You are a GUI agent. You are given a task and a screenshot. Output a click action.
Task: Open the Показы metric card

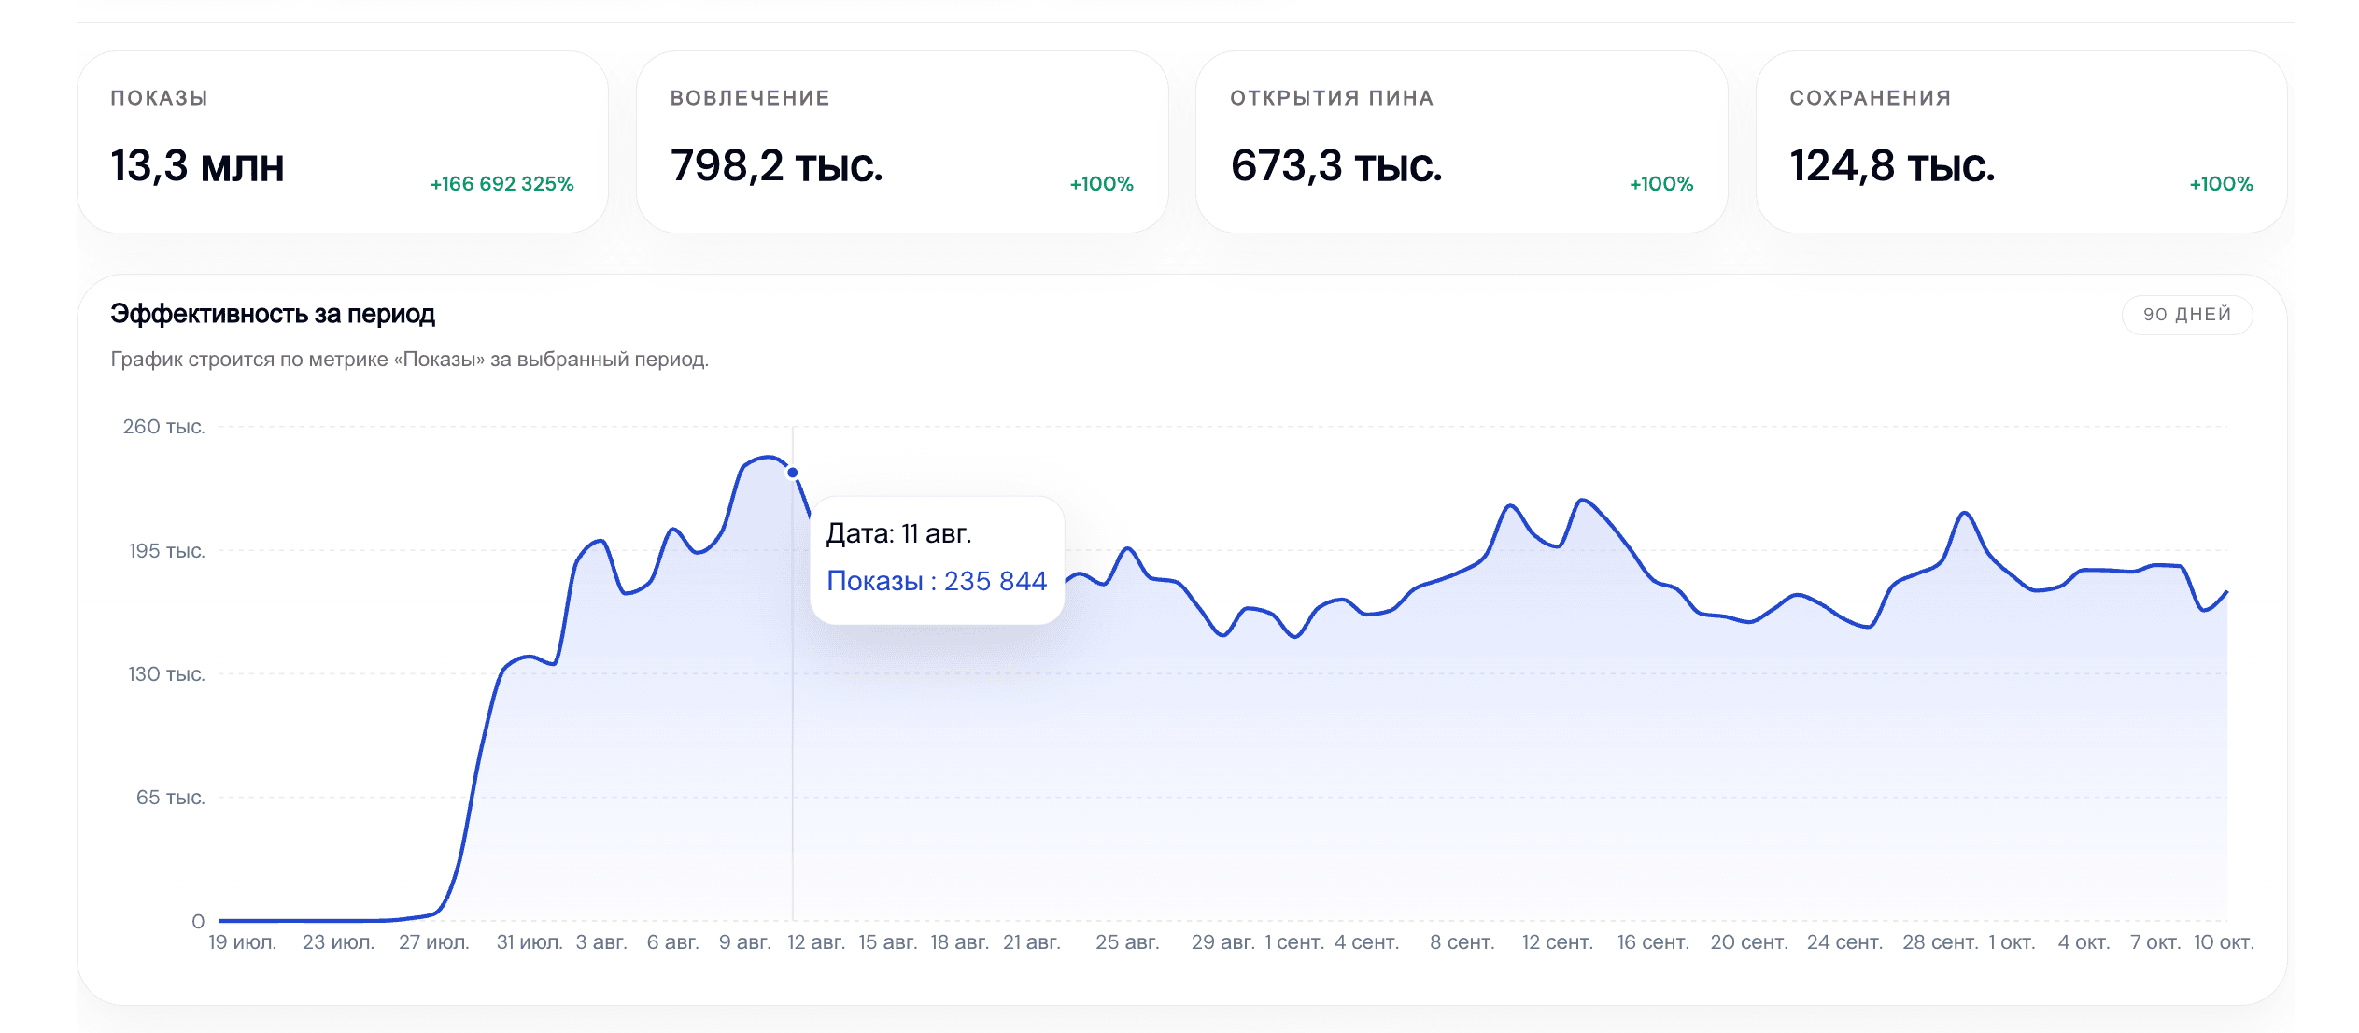pyautogui.click(x=343, y=142)
